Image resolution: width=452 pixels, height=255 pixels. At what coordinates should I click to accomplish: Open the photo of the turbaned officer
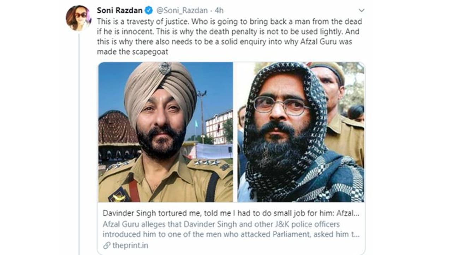[x=166, y=132]
